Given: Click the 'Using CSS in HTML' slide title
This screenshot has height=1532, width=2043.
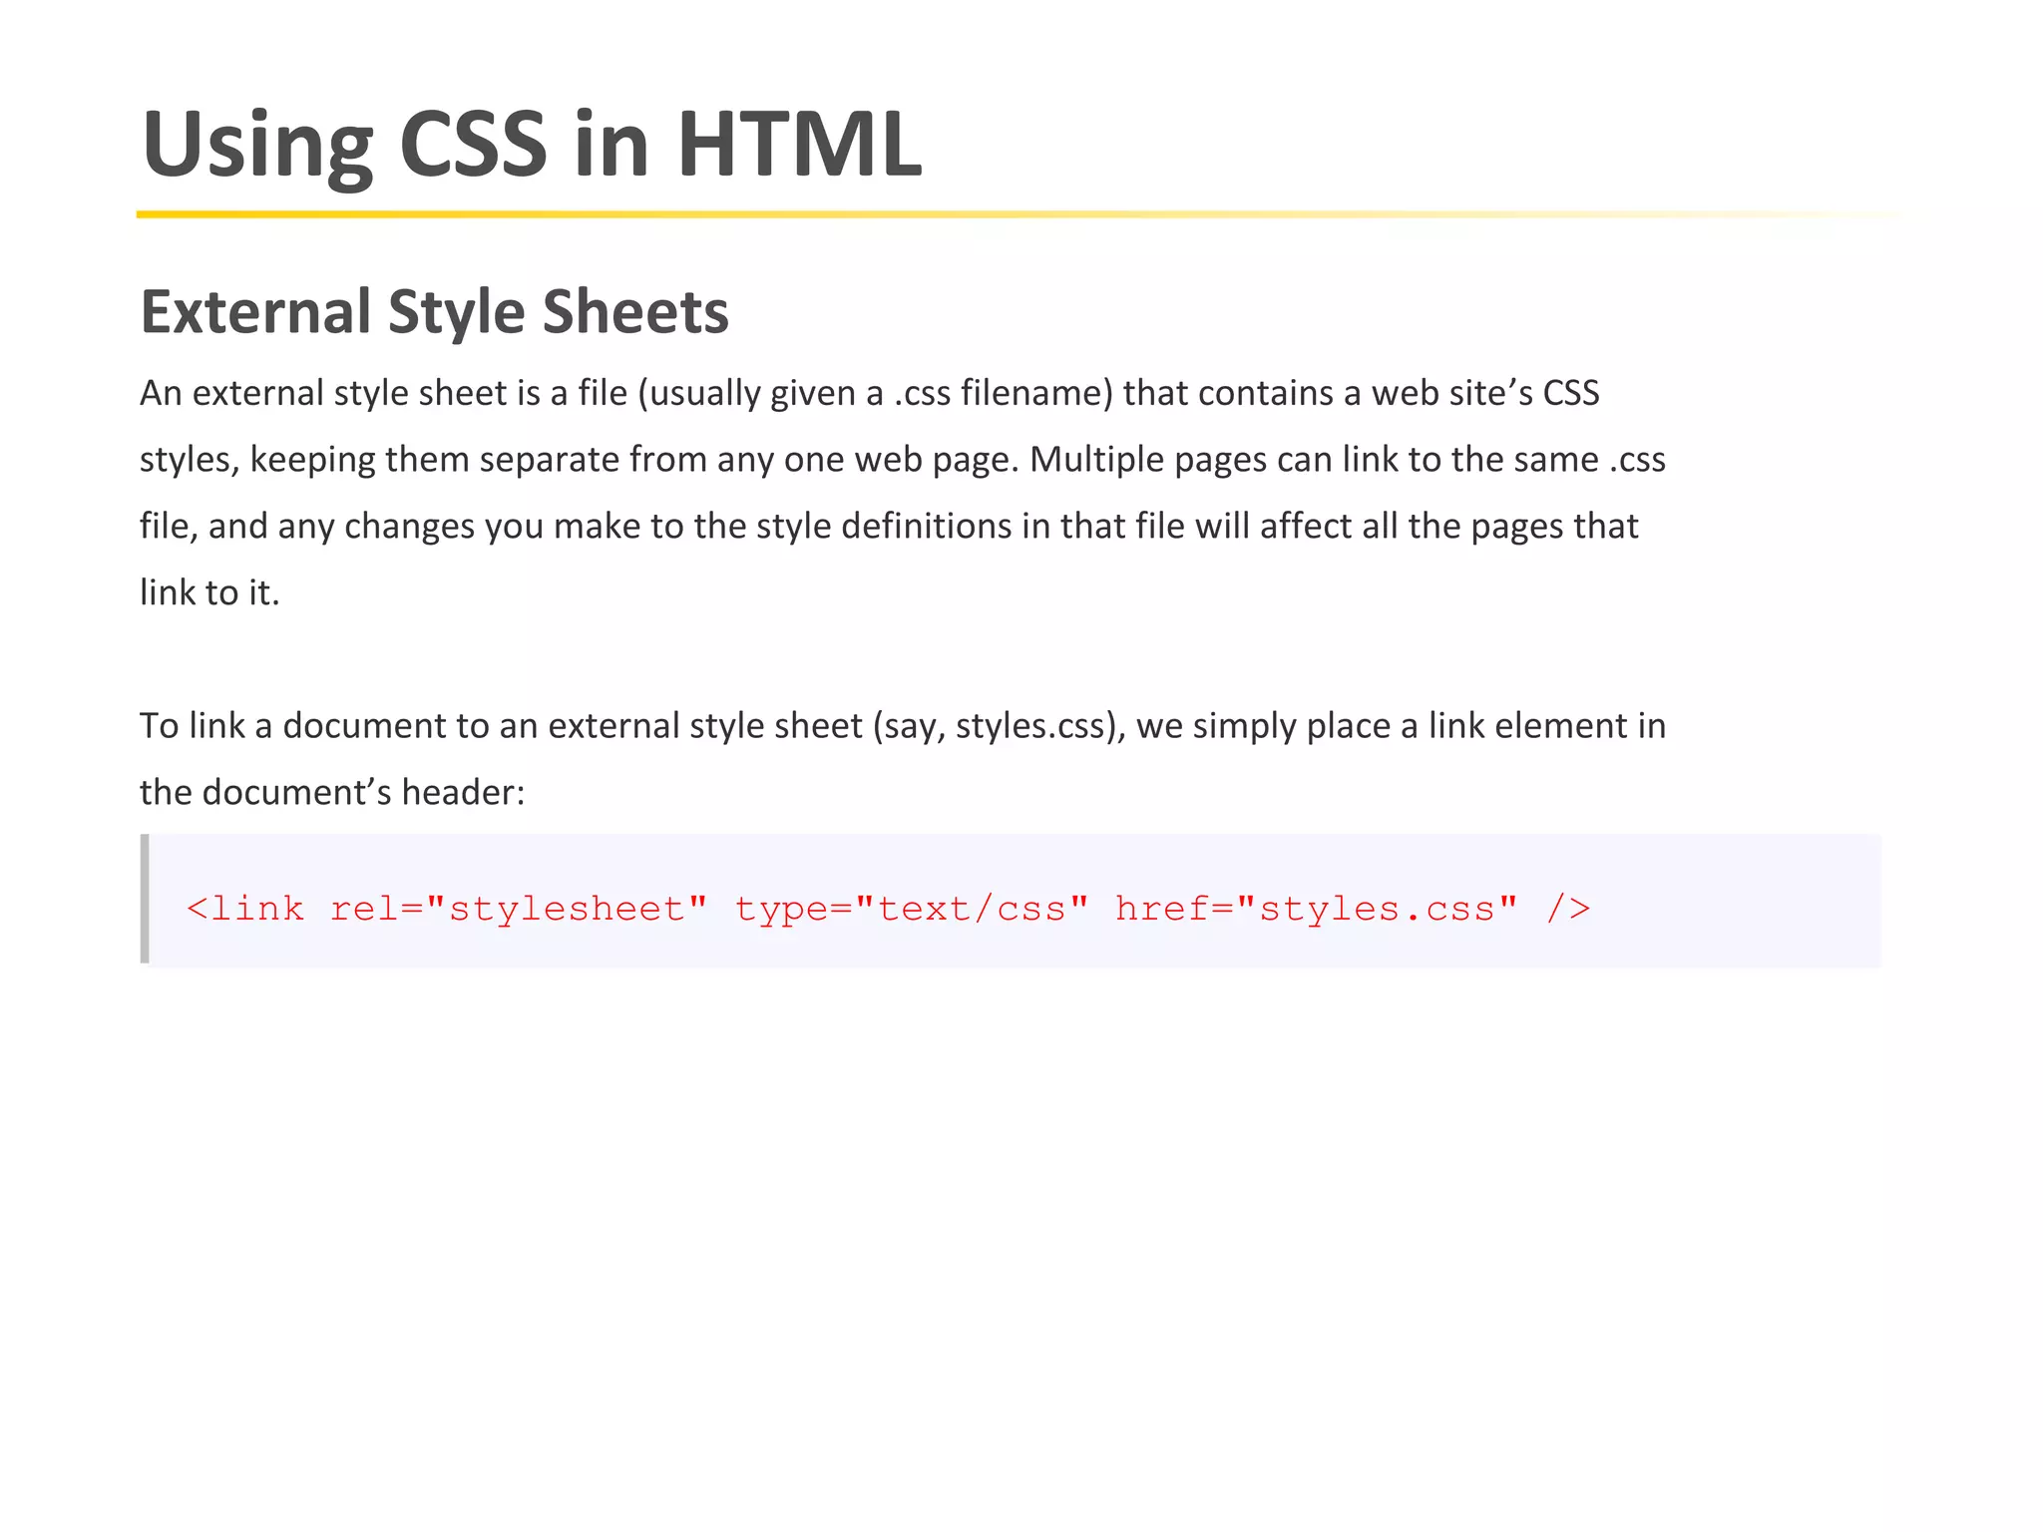Looking at the screenshot, I should click(532, 147).
